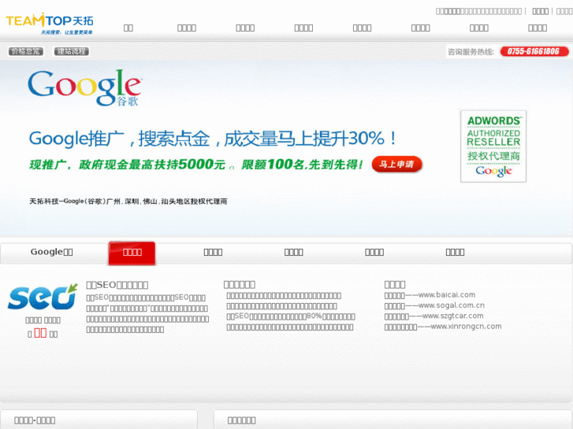Click the TeamTop 天拓 logo

pos(50,24)
